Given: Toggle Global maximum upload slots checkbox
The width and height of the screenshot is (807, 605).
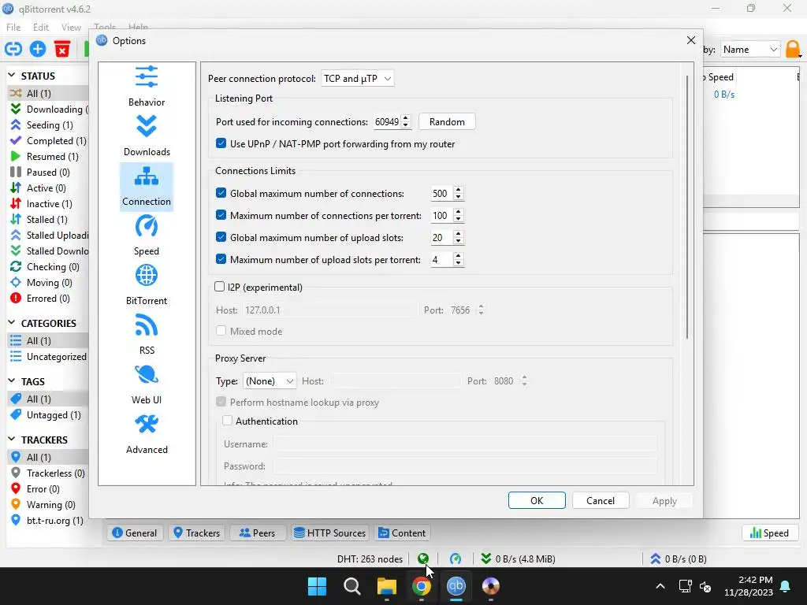Looking at the screenshot, I should tap(221, 237).
